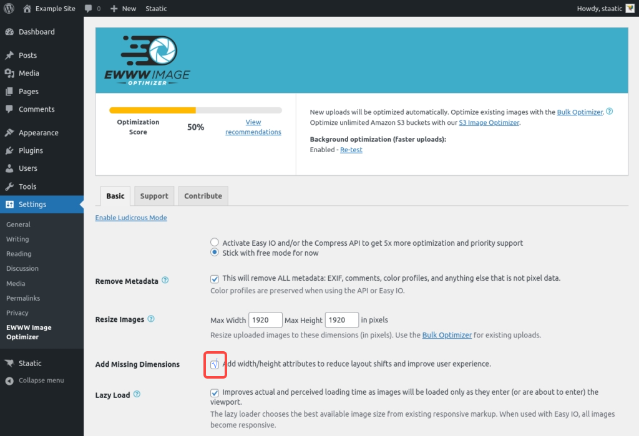Screen dimensions: 639x436
Task: Click the Enable Ludicrous Mode link
Action: tap(131, 218)
